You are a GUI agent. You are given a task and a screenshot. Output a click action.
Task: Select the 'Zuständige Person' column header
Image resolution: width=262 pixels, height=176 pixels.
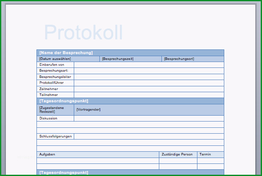[x=177, y=154]
